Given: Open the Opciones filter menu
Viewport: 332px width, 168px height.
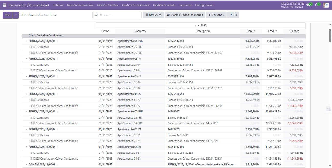Looking at the screenshot, I should (x=216, y=15).
